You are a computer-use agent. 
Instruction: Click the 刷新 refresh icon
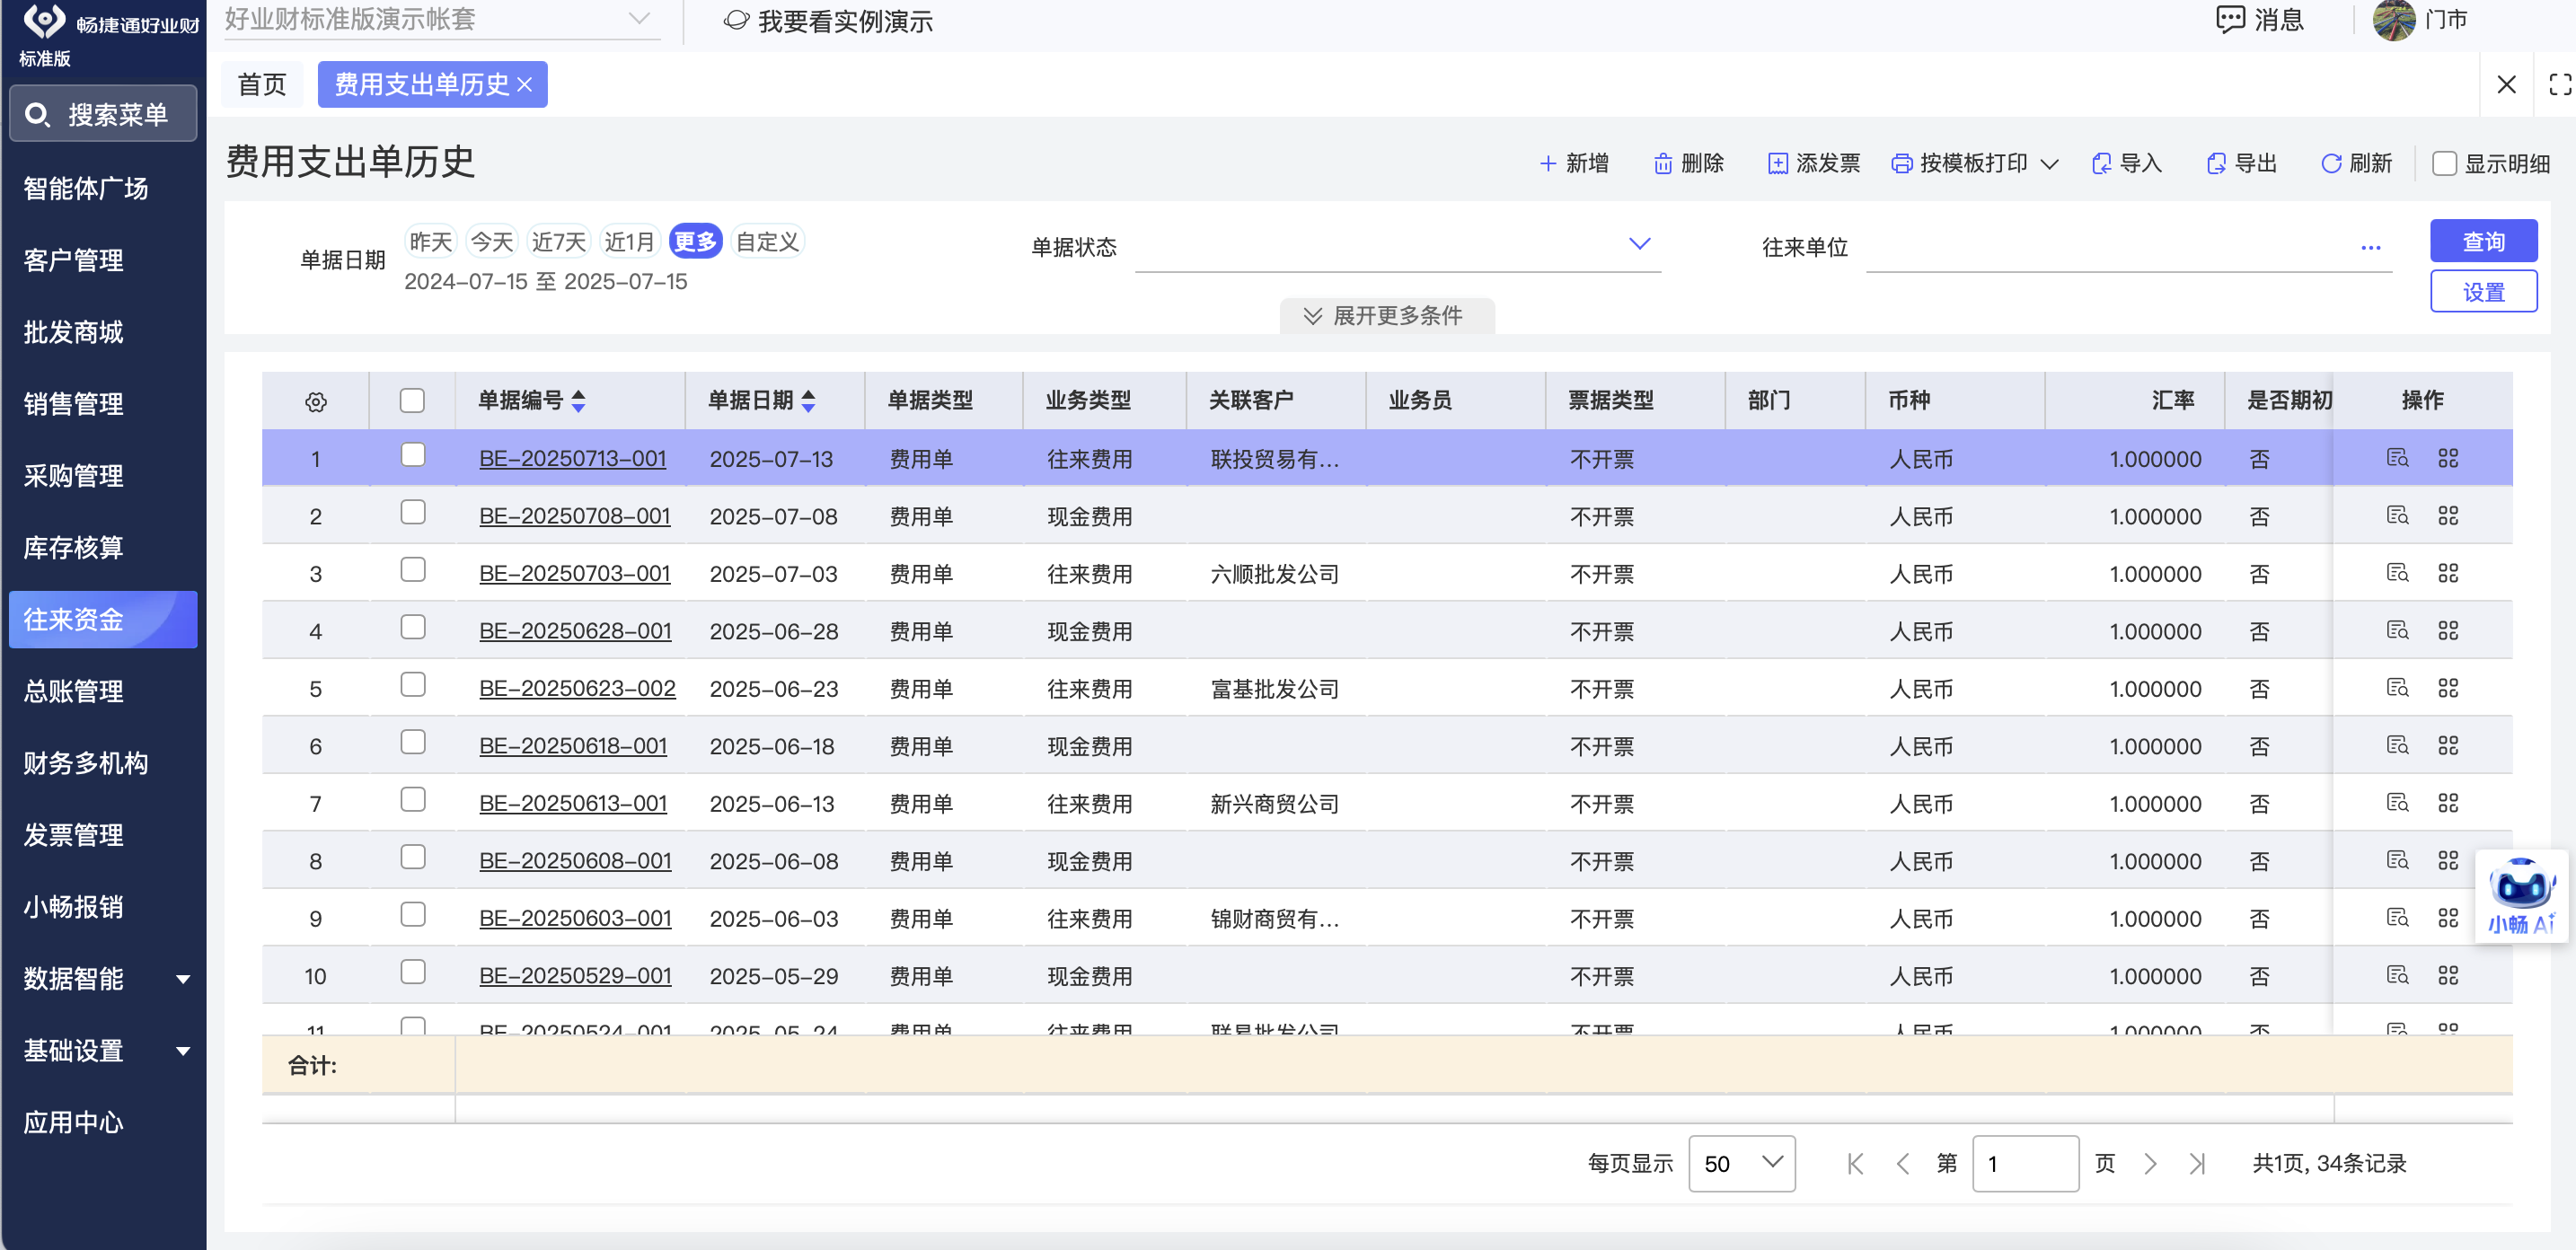coord(2330,164)
